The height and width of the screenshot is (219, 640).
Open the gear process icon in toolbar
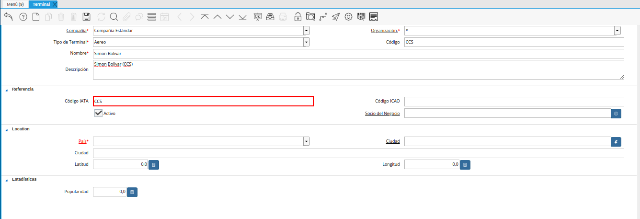348,17
